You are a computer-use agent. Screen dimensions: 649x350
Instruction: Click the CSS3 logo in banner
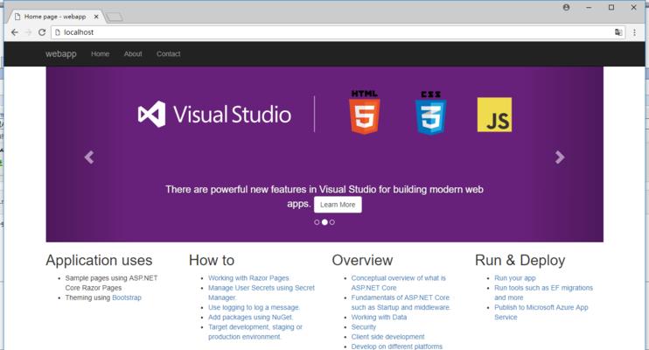431,113
